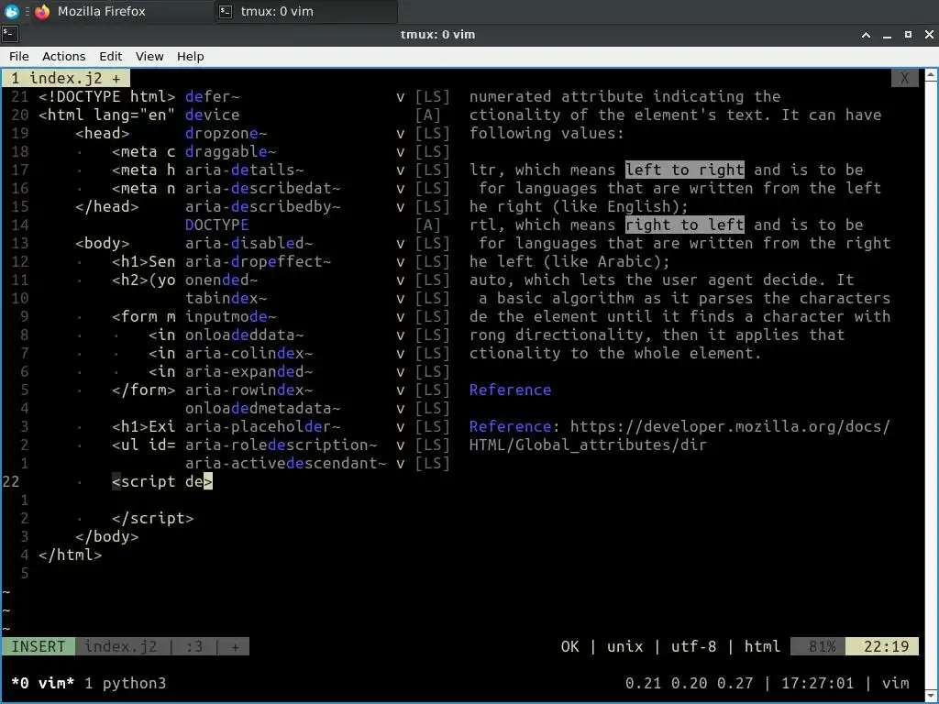Click the desktop menu icon at top-left
Screen dimensions: 939x704
pyautogui.click(x=11, y=11)
